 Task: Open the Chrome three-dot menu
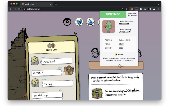pos(158,9)
